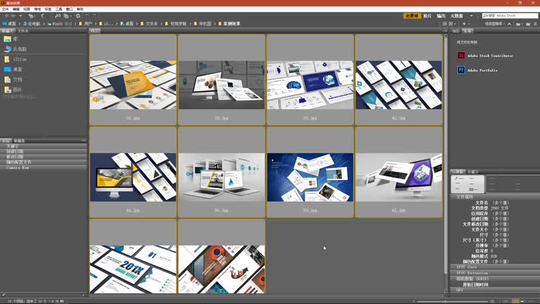
Task: Open the 库 (Libraries) favorite
Action: click(11, 39)
